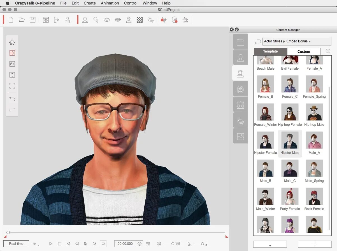Open the playback quality dropdown arrow
The image size is (337, 251).
click(x=39, y=245)
